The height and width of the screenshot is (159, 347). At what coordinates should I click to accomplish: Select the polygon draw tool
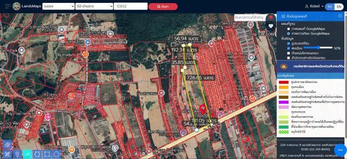click(x=37, y=154)
